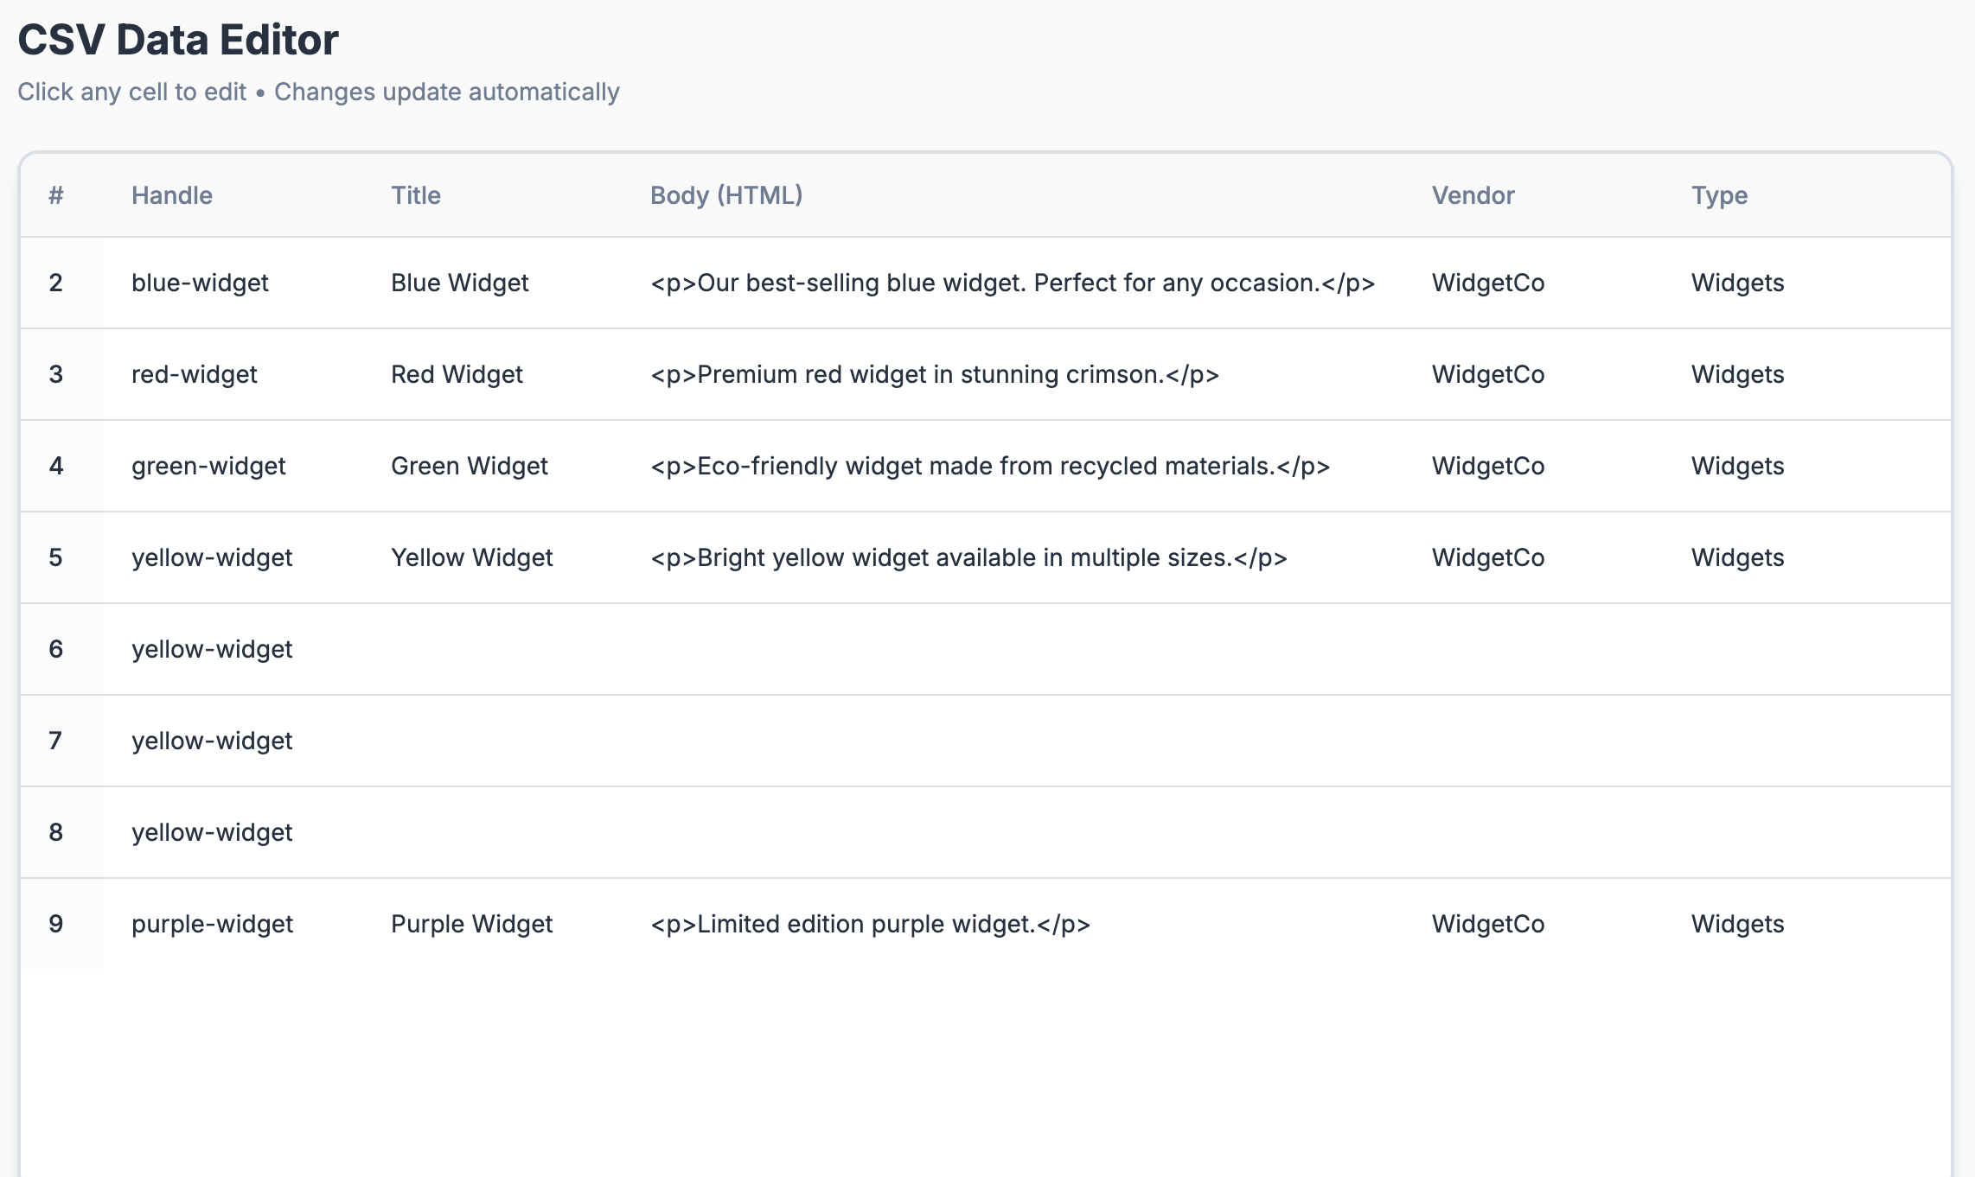Click the Handle column header
The width and height of the screenshot is (1975, 1177).
(x=172, y=195)
